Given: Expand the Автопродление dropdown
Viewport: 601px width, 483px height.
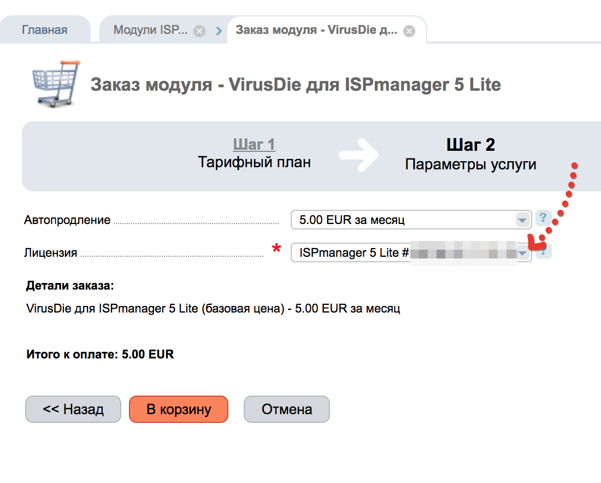Looking at the screenshot, I should [523, 220].
